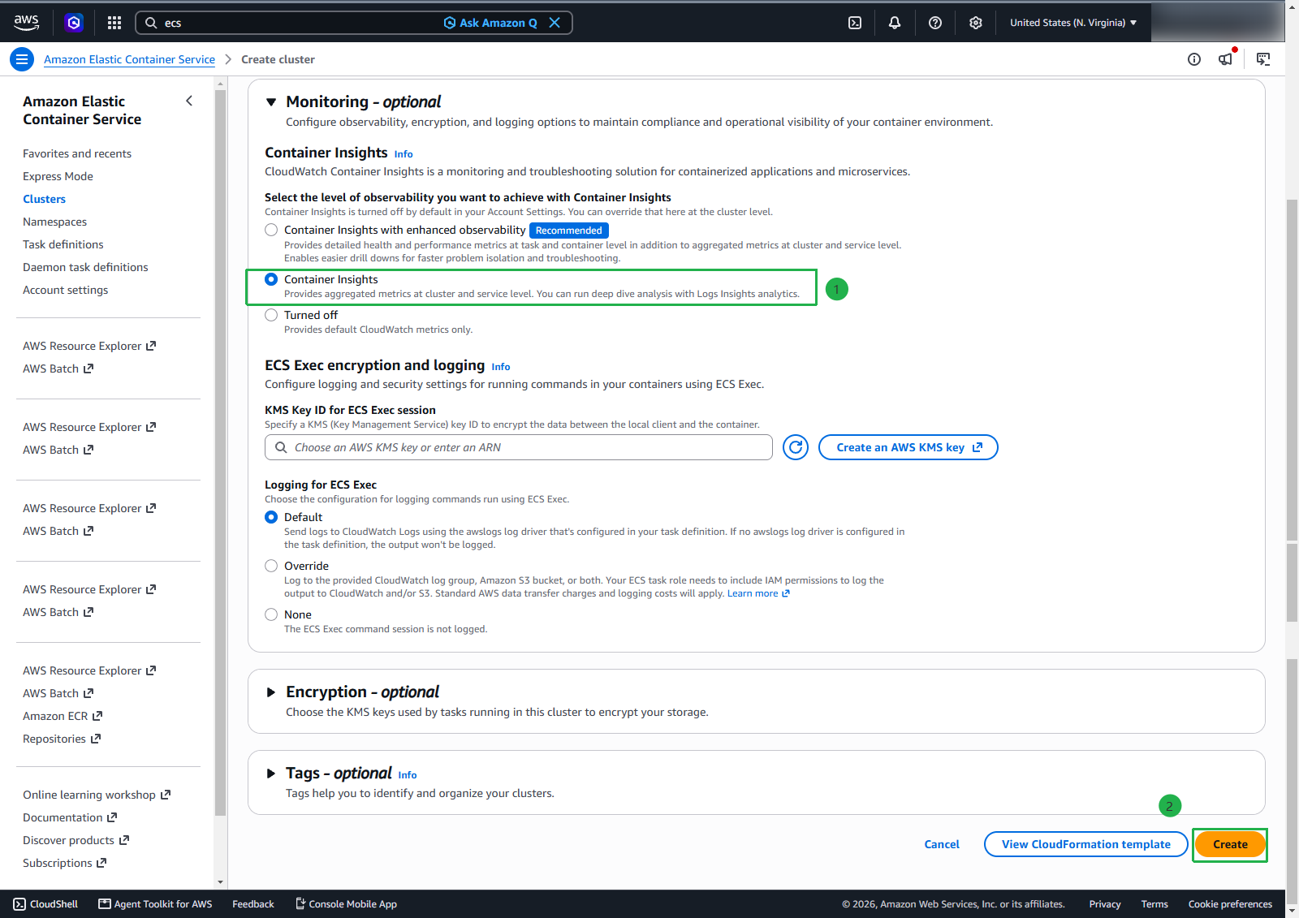The width and height of the screenshot is (1299, 918).
Task: Open the notifications bell
Action: tap(895, 23)
